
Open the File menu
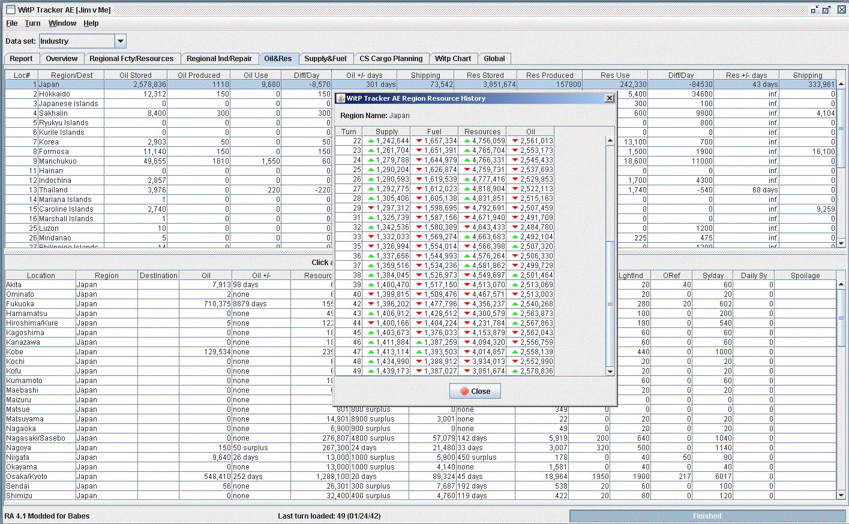(11, 23)
